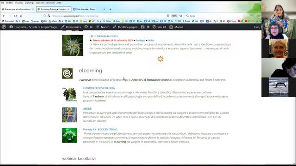
Task: Open the MC bookmark
Action: (x=92, y=21)
